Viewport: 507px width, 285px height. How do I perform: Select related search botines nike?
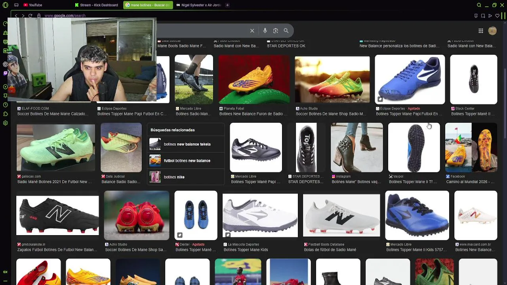pyautogui.click(x=186, y=177)
